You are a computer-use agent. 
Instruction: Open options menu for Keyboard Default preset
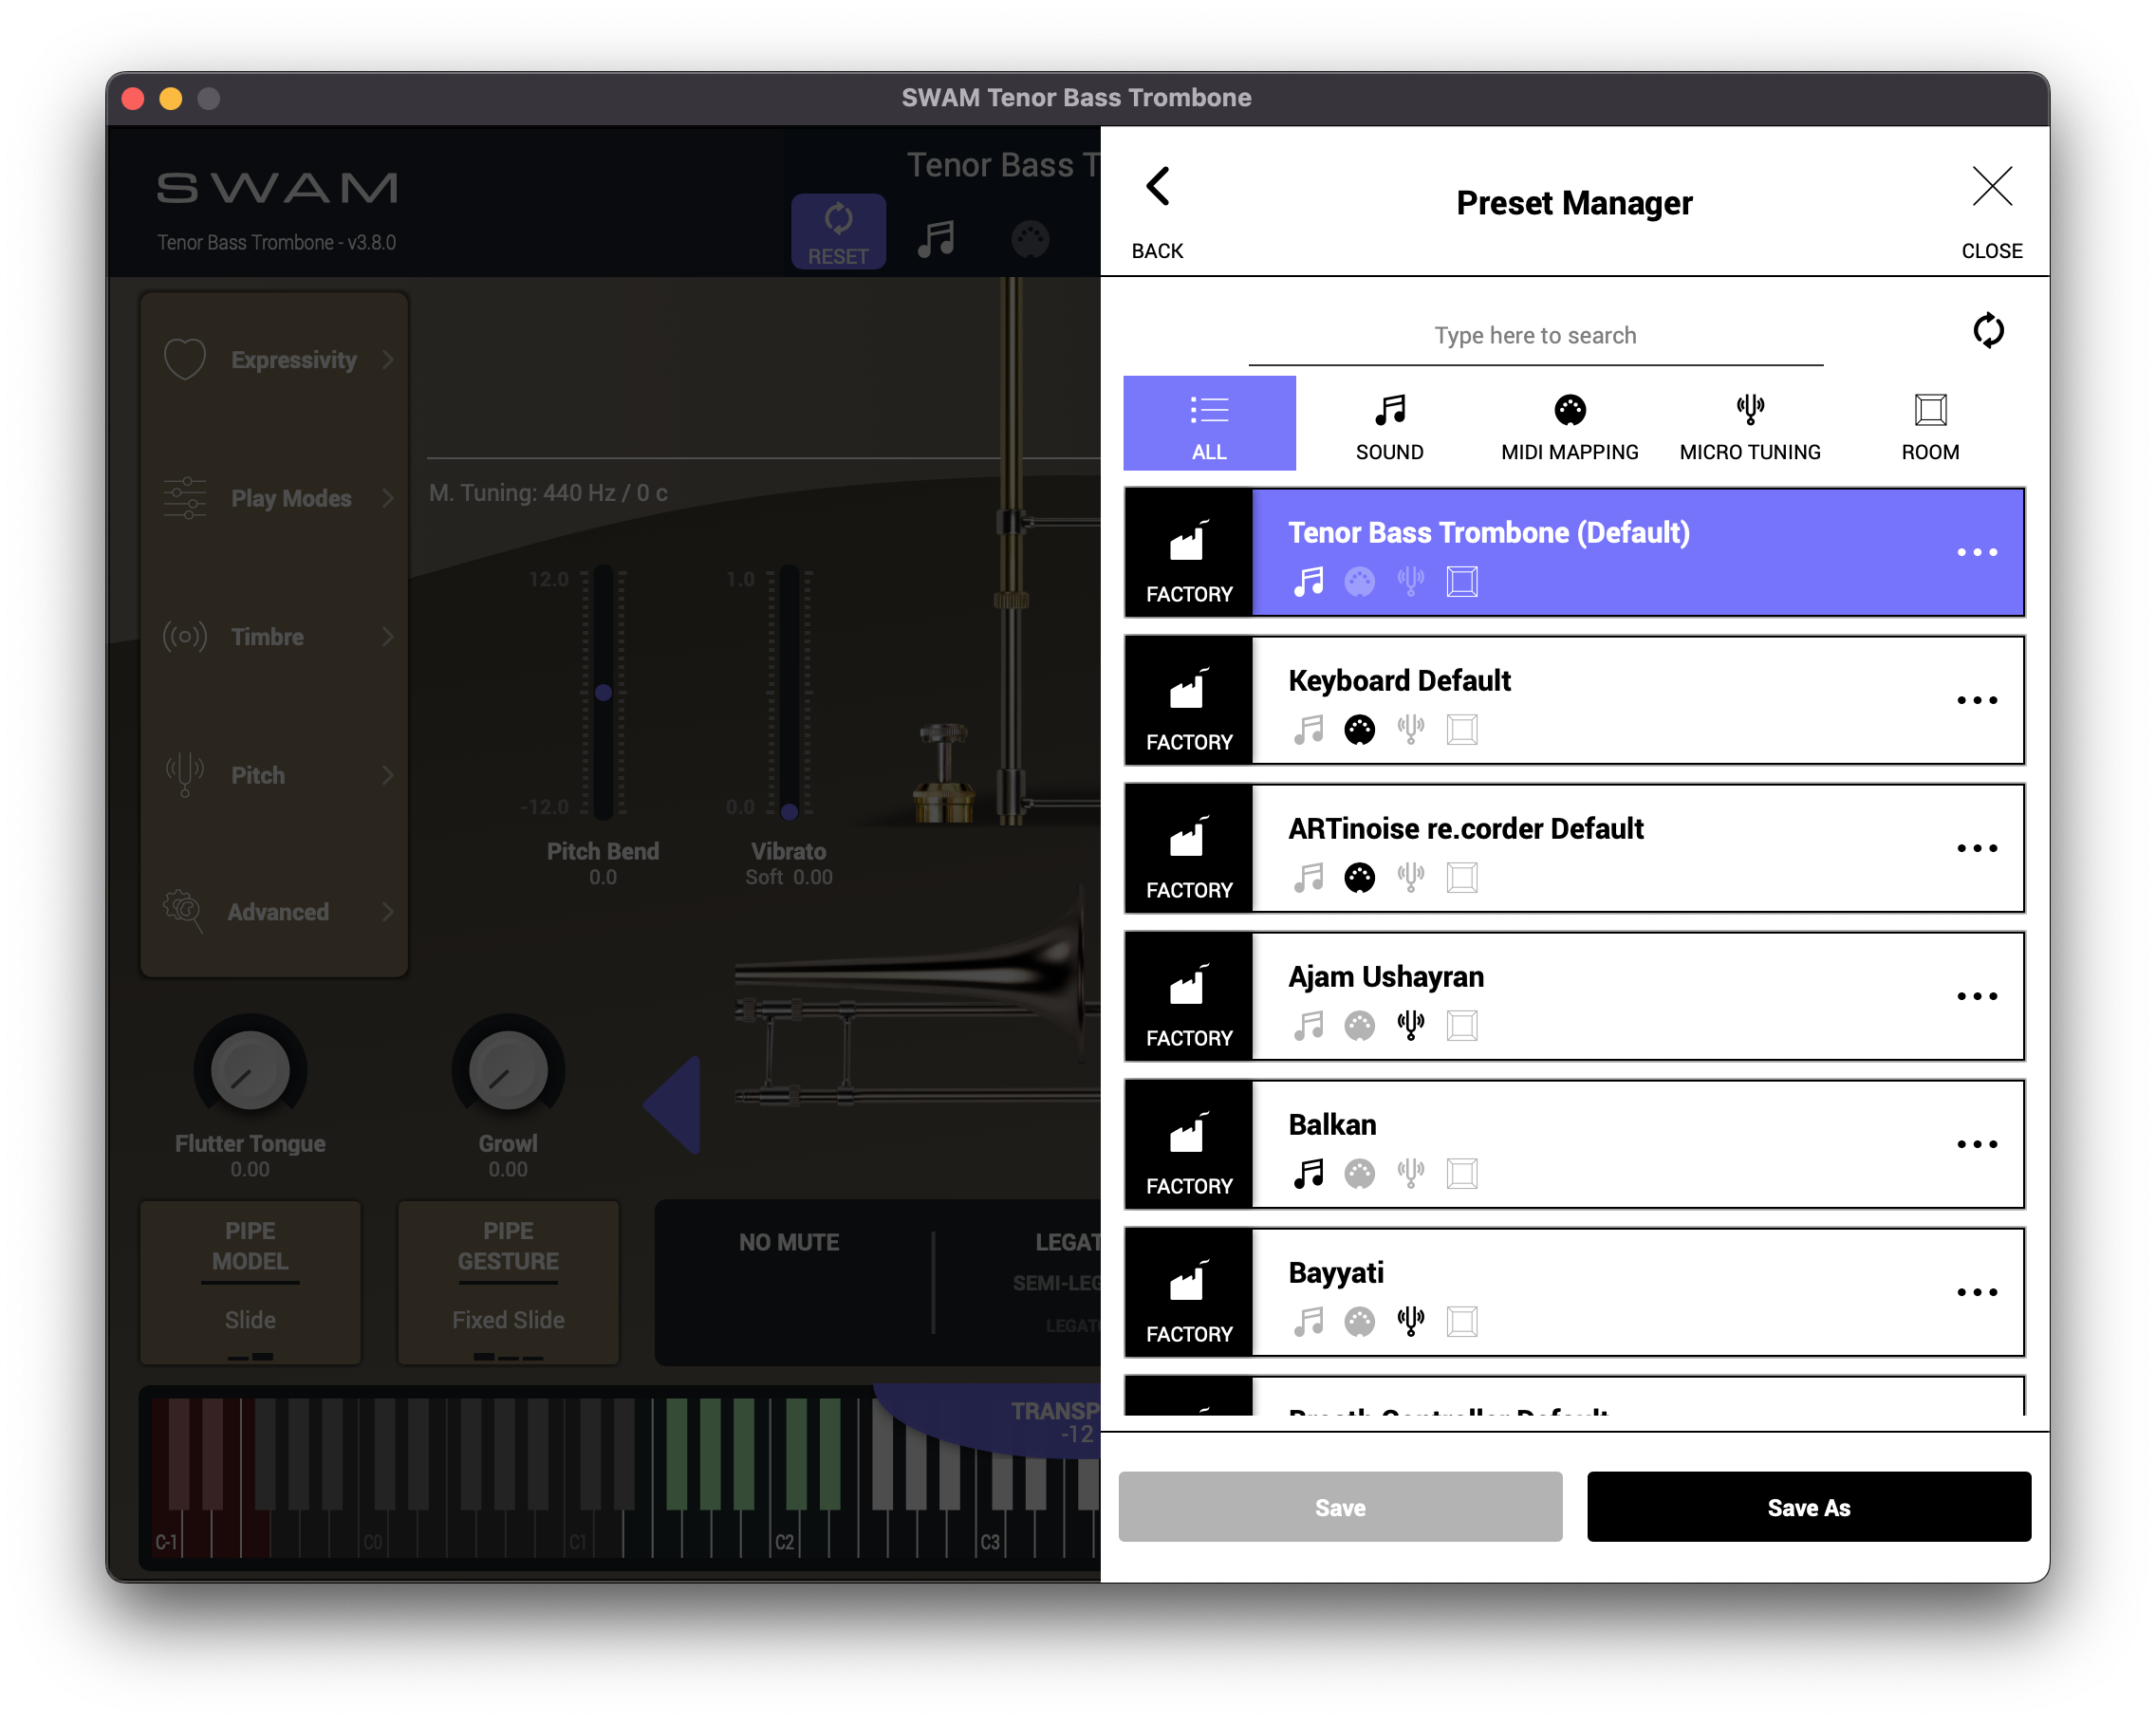coord(1976,700)
